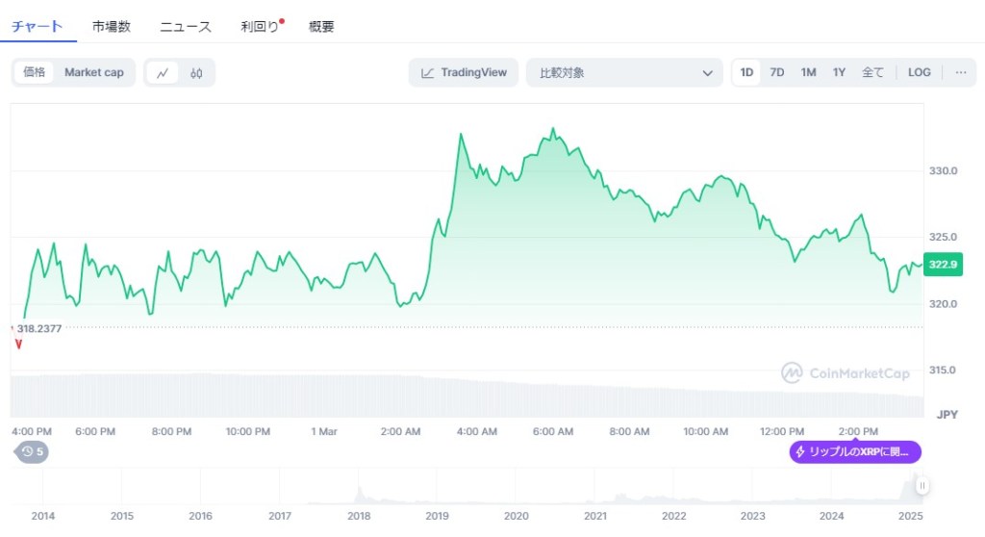This screenshot has height=537, width=985.
Task: Toggle chart to Market cap mode
Action: [x=94, y=72]
